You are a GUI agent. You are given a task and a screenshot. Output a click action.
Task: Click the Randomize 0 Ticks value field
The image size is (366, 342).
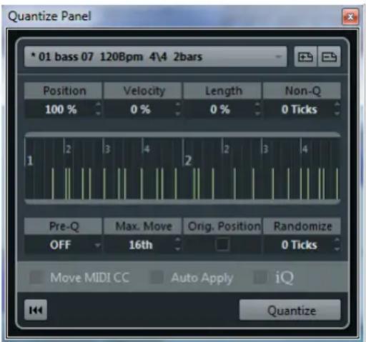coord(300,245)
